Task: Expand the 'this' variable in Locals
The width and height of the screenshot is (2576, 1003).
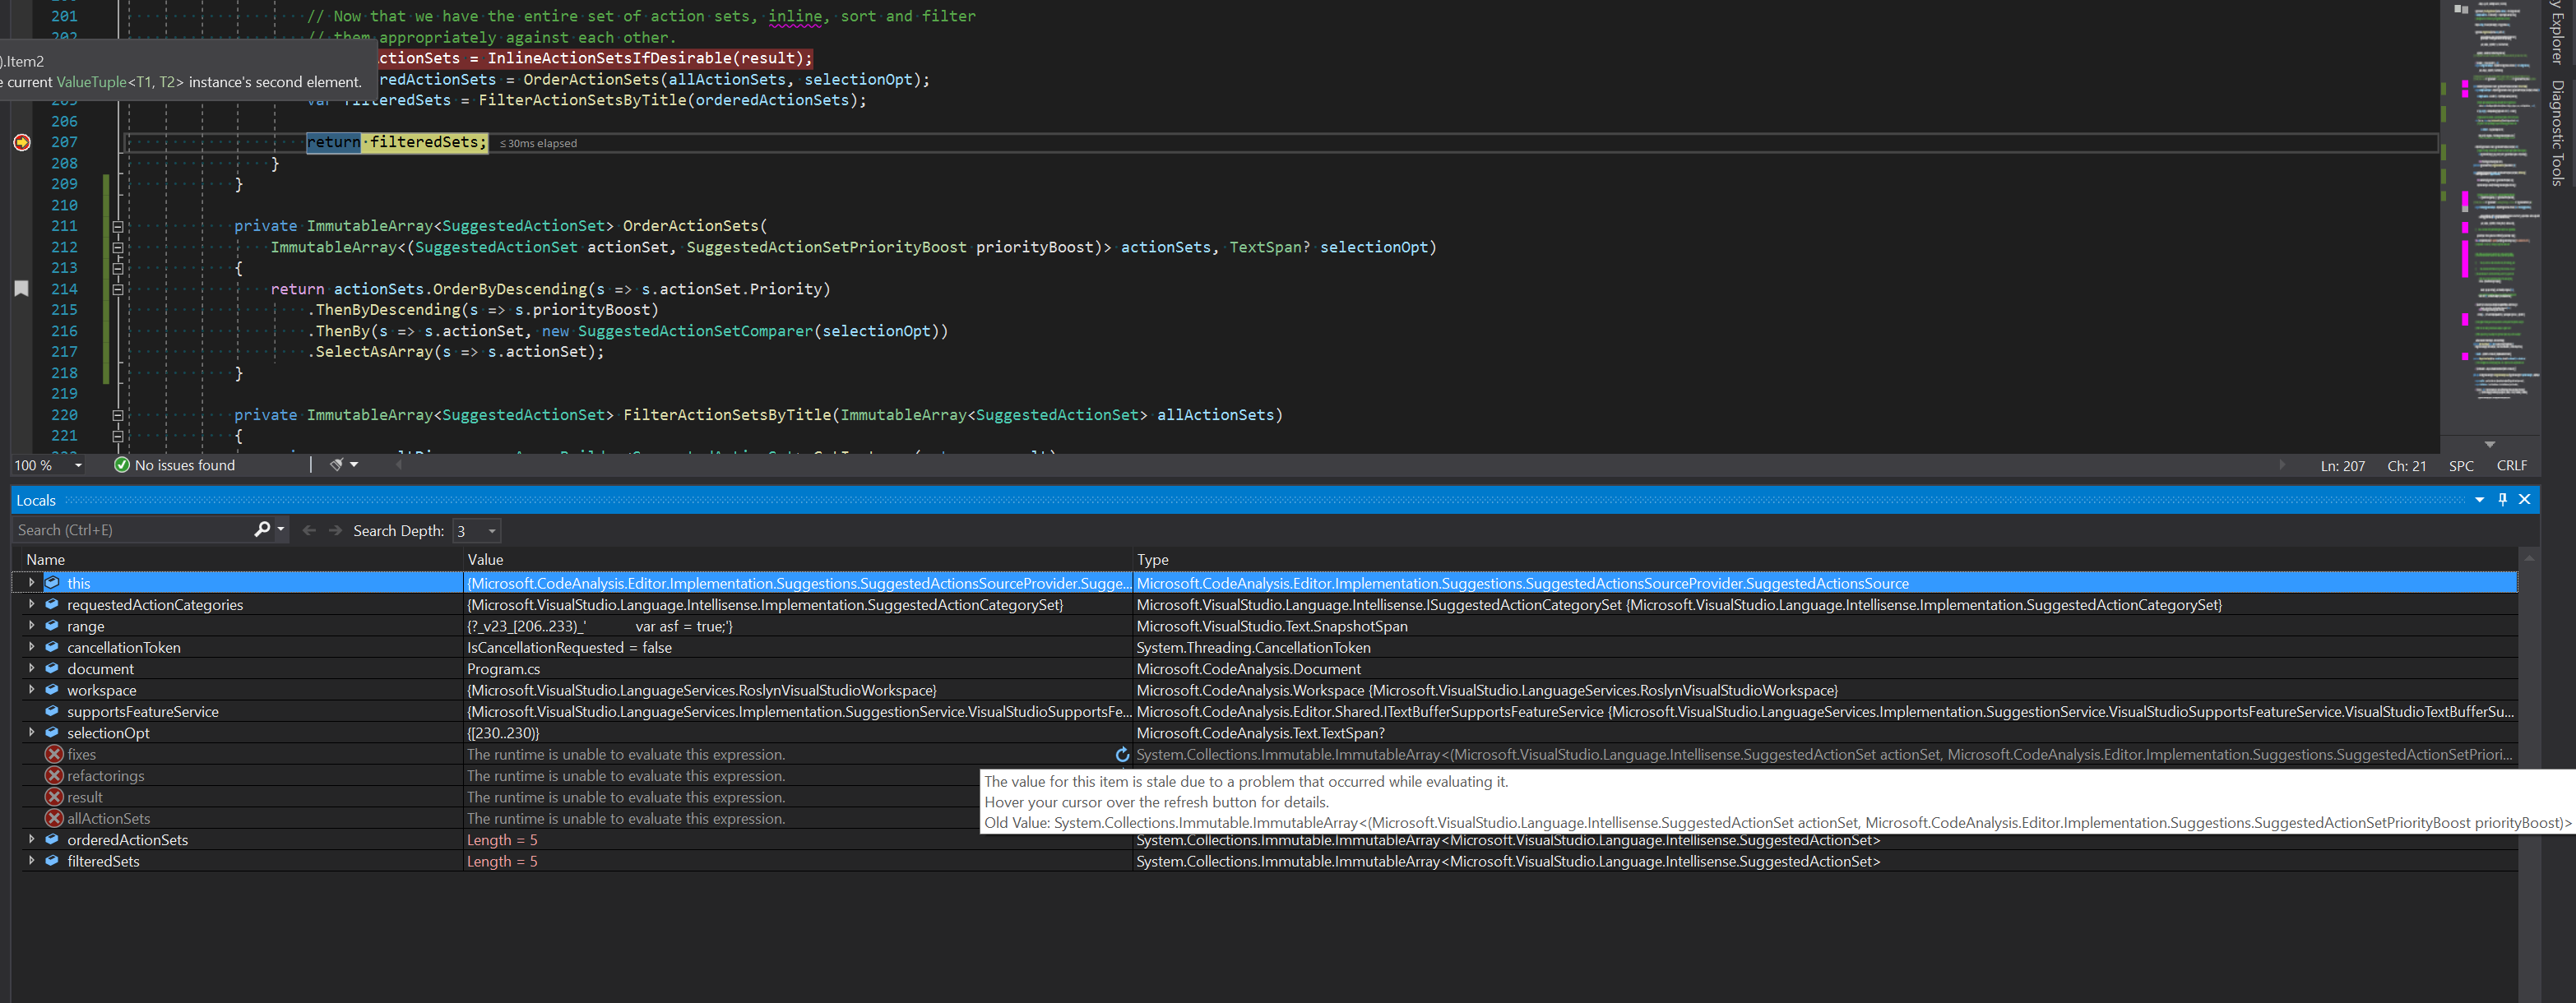Action: (31, 583)
